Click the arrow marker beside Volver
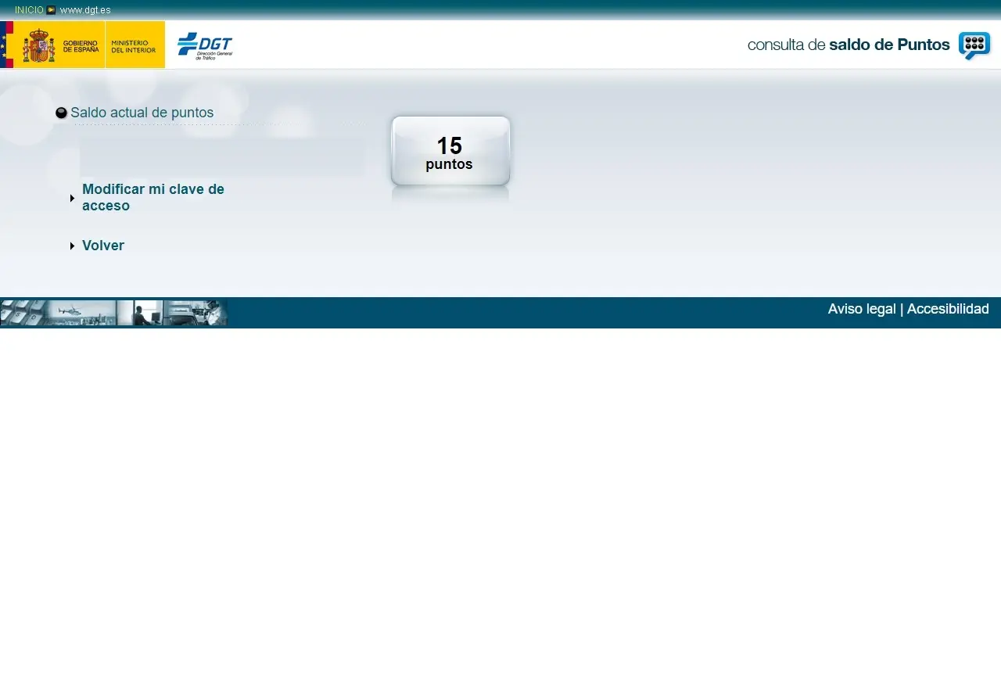Viewport: 1001px width, 696px height. coord(73,246)
